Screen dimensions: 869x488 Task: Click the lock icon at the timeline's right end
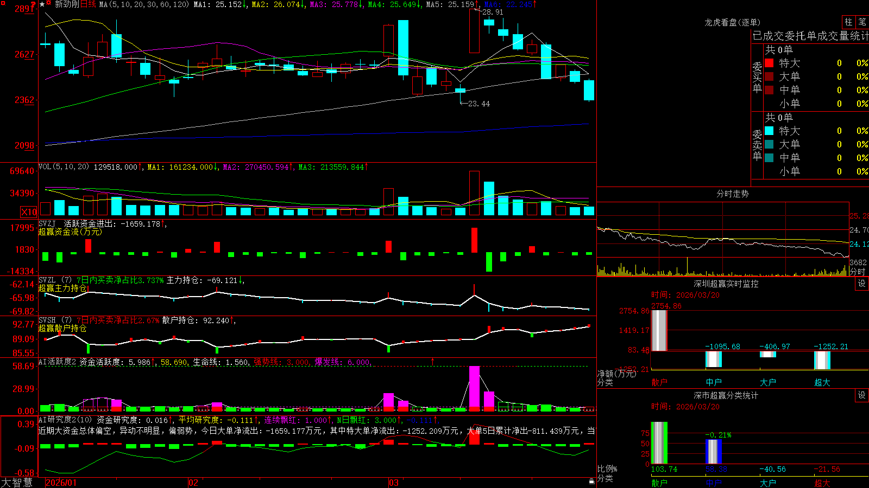(x=591, y=481)
